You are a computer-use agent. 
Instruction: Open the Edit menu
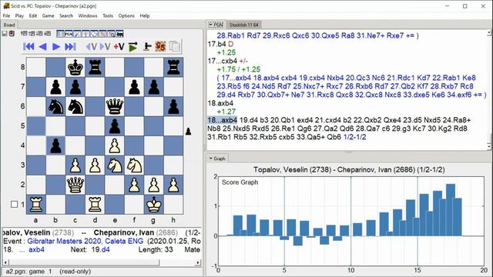(x=33, y=15)
